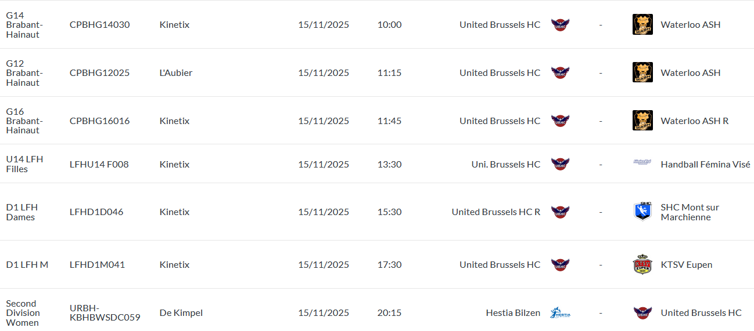Select Handball Fémina Visé team name
The width and height of the screenshot is (754, 331).
click(x=705, y=165)
